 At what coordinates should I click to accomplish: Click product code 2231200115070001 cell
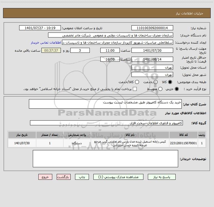183,143
